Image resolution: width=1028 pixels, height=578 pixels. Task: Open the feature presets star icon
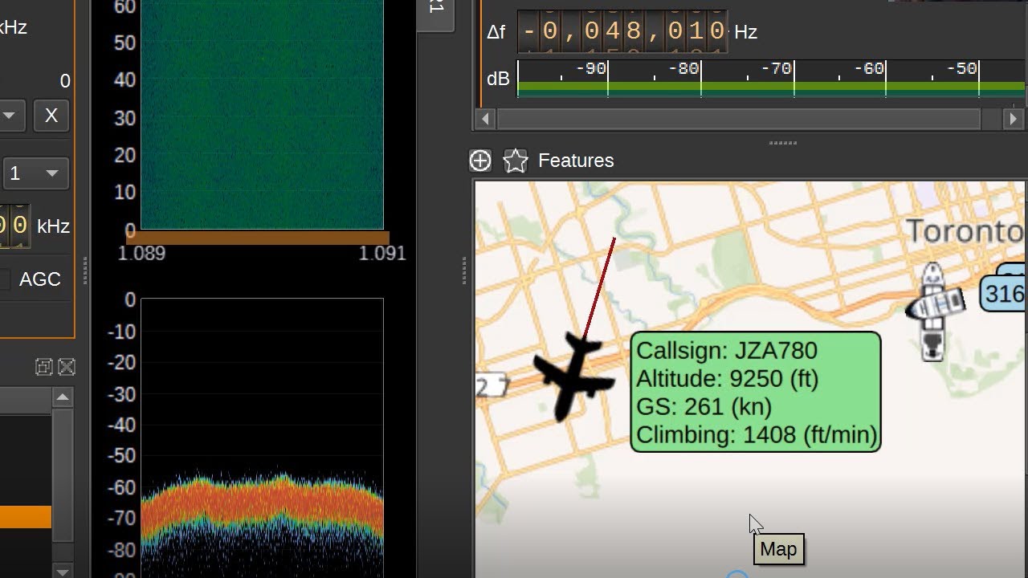point(516,161)
